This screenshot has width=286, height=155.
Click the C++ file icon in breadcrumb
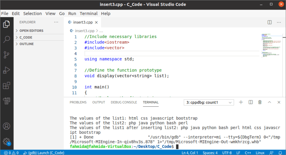click(72, 31)
